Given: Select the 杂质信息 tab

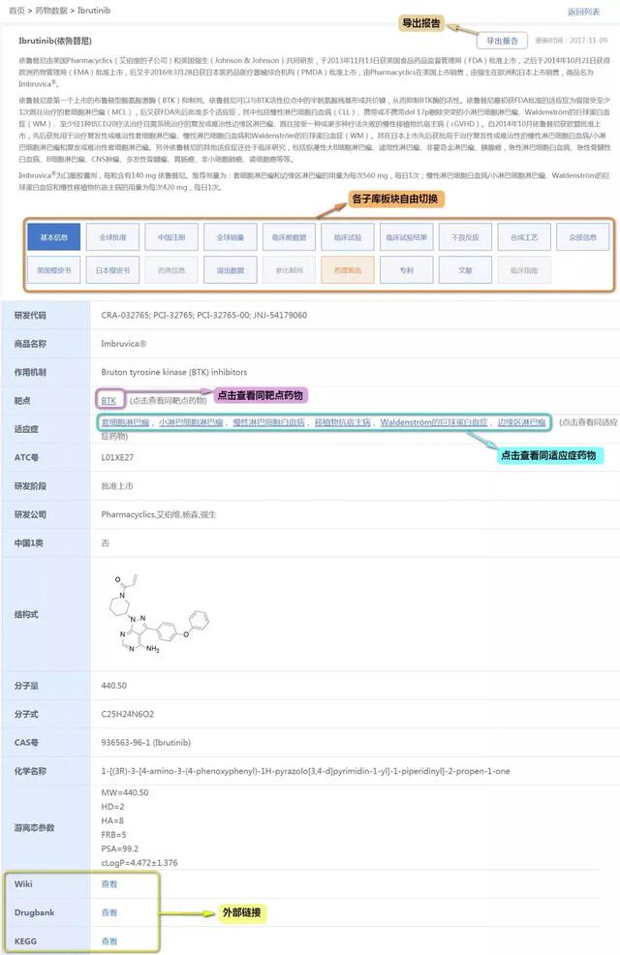Looking at the screenshot, I should (x=583, y=237).
